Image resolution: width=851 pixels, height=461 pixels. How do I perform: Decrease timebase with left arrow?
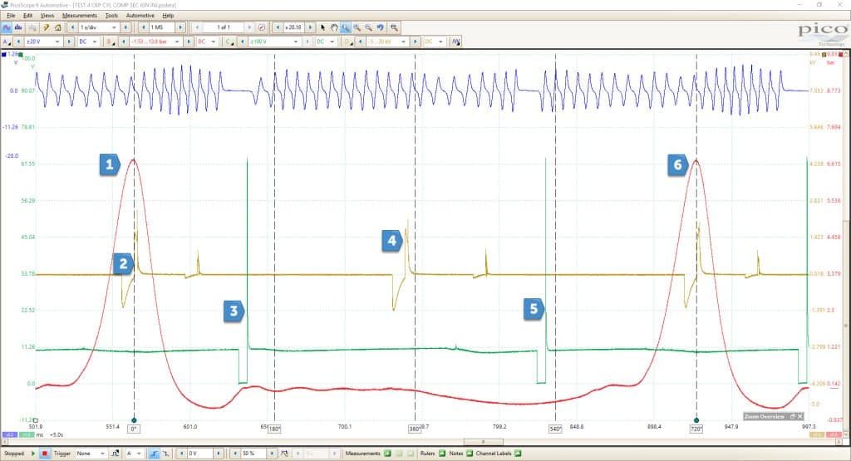[x=73, y=27]
